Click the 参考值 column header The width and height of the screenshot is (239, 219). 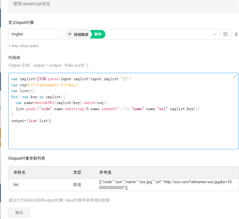point(105,173)
